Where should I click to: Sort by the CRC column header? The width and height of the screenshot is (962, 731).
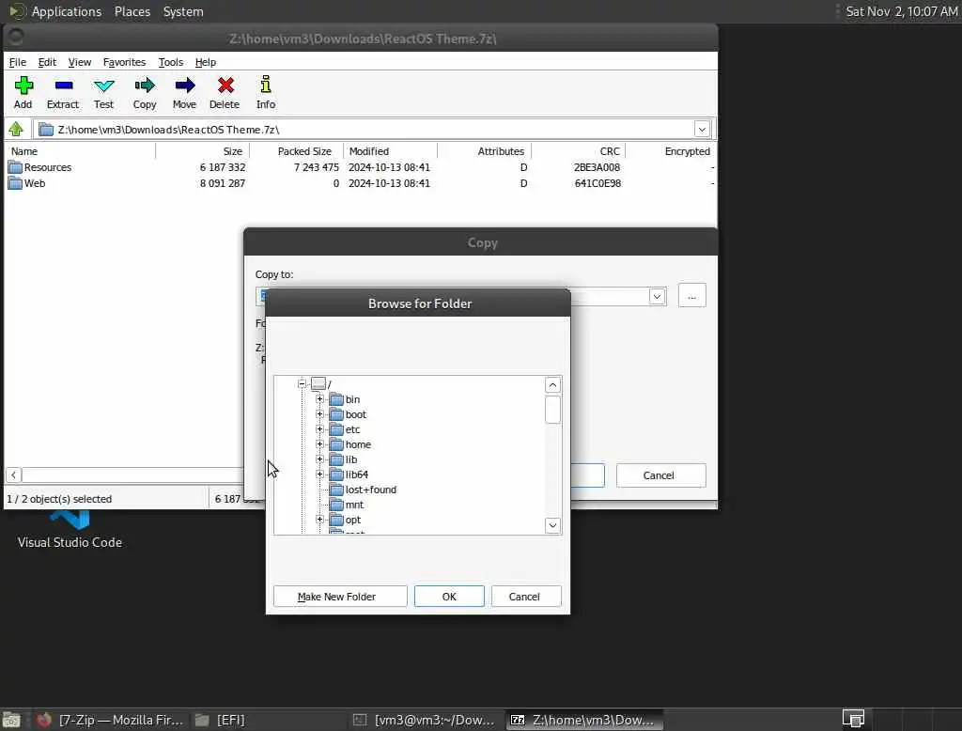coord(578,151)
